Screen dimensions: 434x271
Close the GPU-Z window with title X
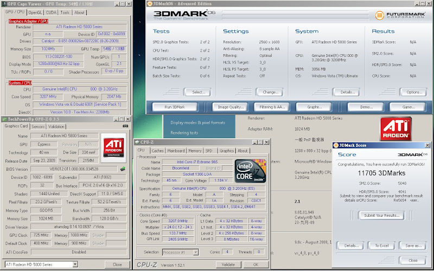click(x=127, y=119)
